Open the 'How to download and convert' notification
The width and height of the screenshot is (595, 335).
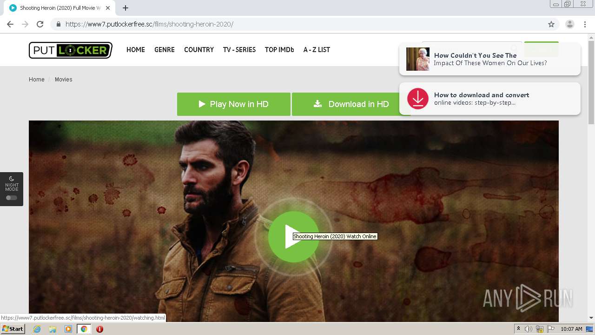coord(490,99)
